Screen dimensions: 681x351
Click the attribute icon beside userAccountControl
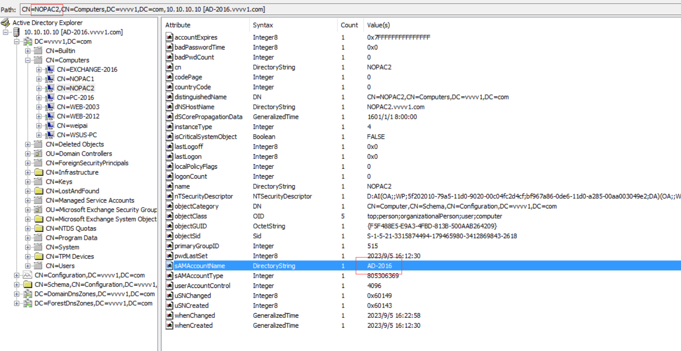tap(169, 286)
